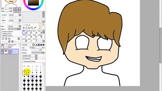Select the zoom magnifier tool
The height and width of the screenshot is (91, 162).
click(x=27, y=28)
